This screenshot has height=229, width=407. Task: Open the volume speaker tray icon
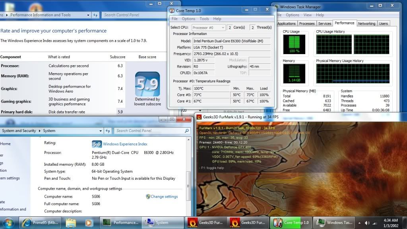pos(367,223)
